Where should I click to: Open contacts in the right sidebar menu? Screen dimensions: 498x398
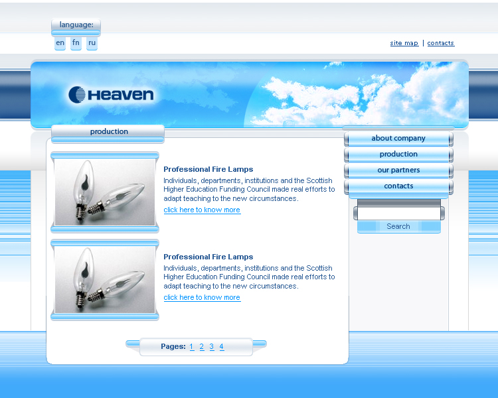coord(398,186)
